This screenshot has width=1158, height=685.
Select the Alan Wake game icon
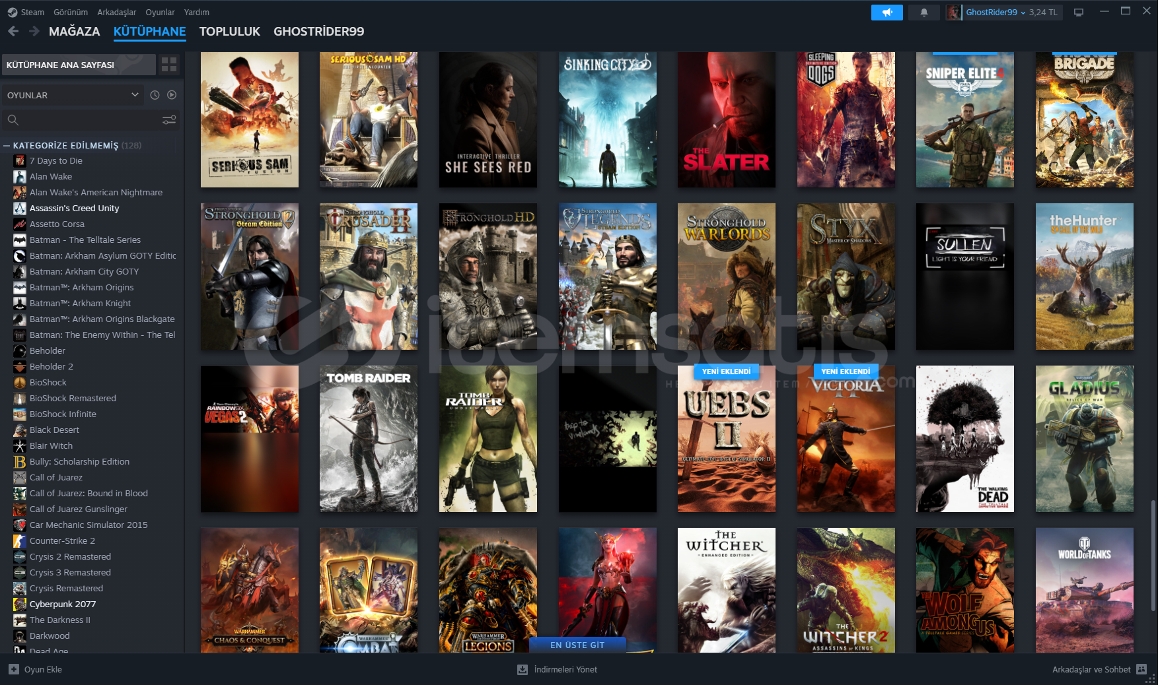click(20, 176)
